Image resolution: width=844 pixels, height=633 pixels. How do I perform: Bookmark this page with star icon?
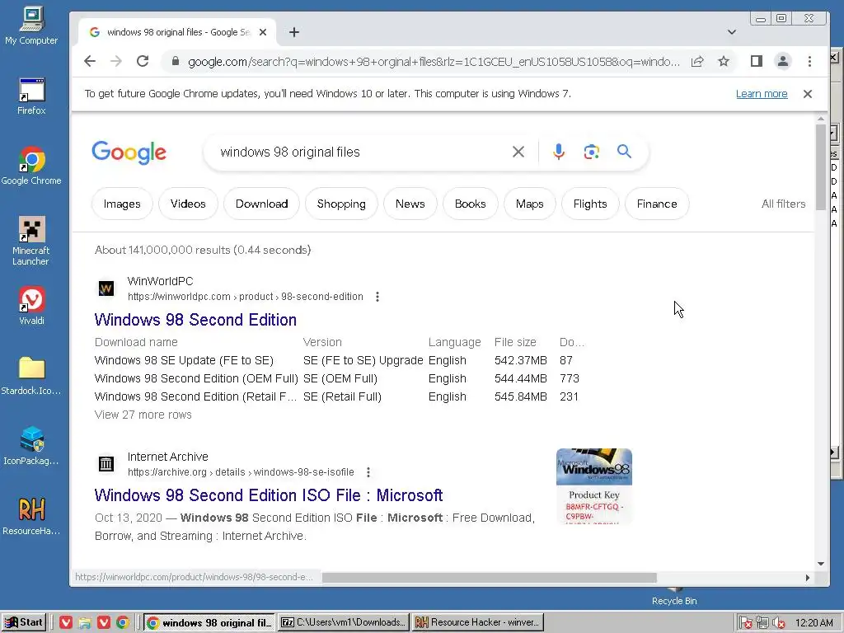pos(724,61)
